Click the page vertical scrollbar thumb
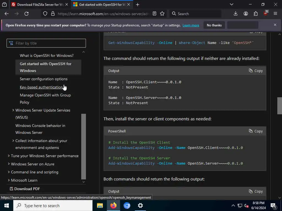Screen dimensions: 282x211 click(280, 106)
